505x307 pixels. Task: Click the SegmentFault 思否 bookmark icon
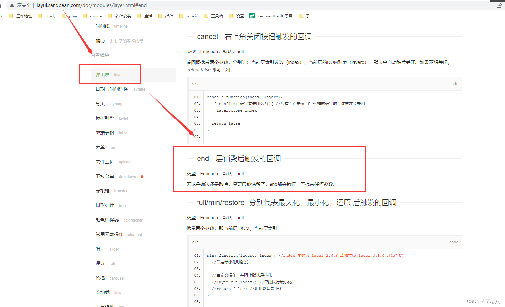coord(252,16)
